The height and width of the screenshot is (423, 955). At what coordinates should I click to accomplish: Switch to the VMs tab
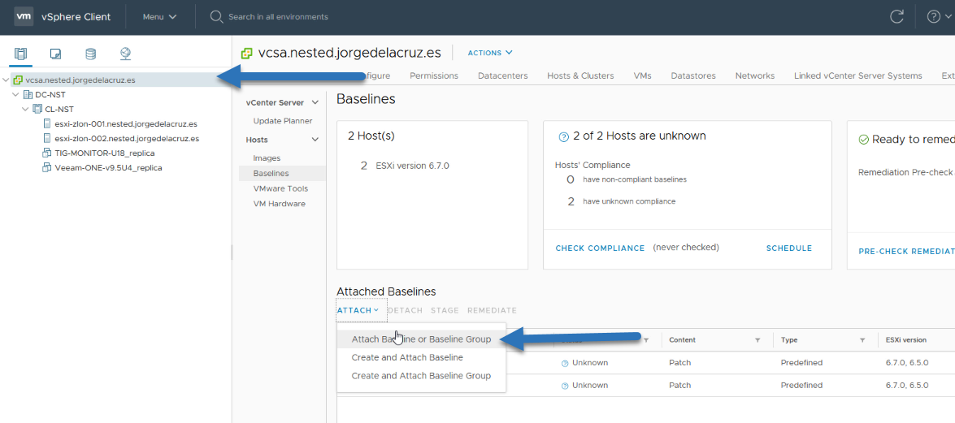pyautogui.click(x=642, y=76)
